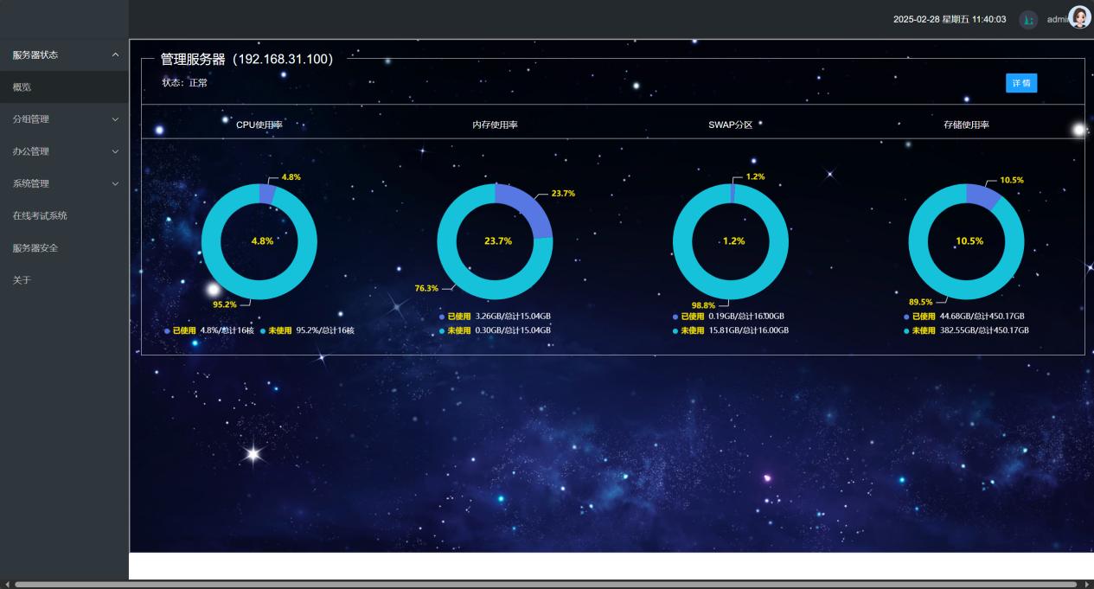The width and height of the screenshot is (1094, 589).
Task: Expand the 分组管理 menu chevron
Action: click(115, 119)
